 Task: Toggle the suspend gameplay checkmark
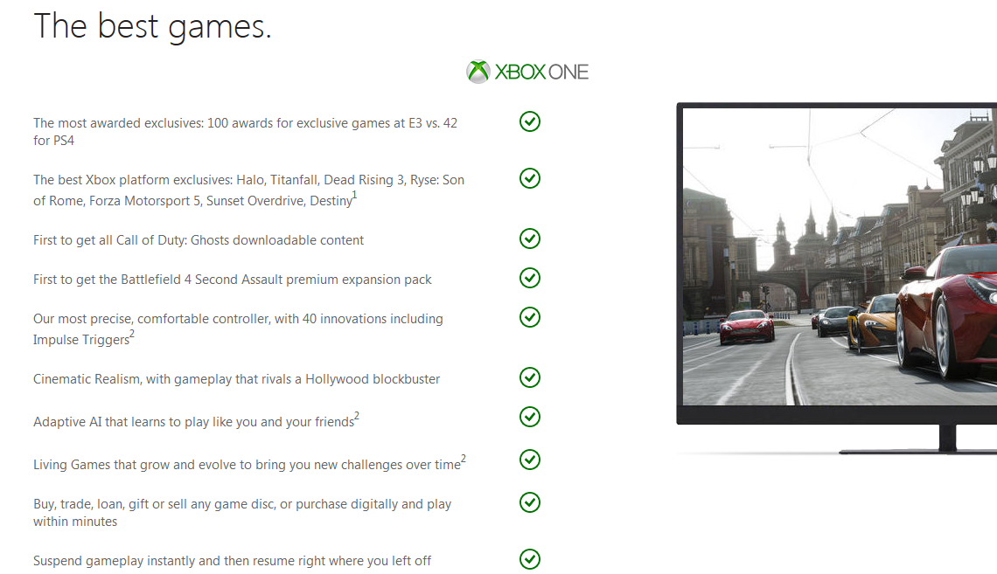click(x=530, y=559)
